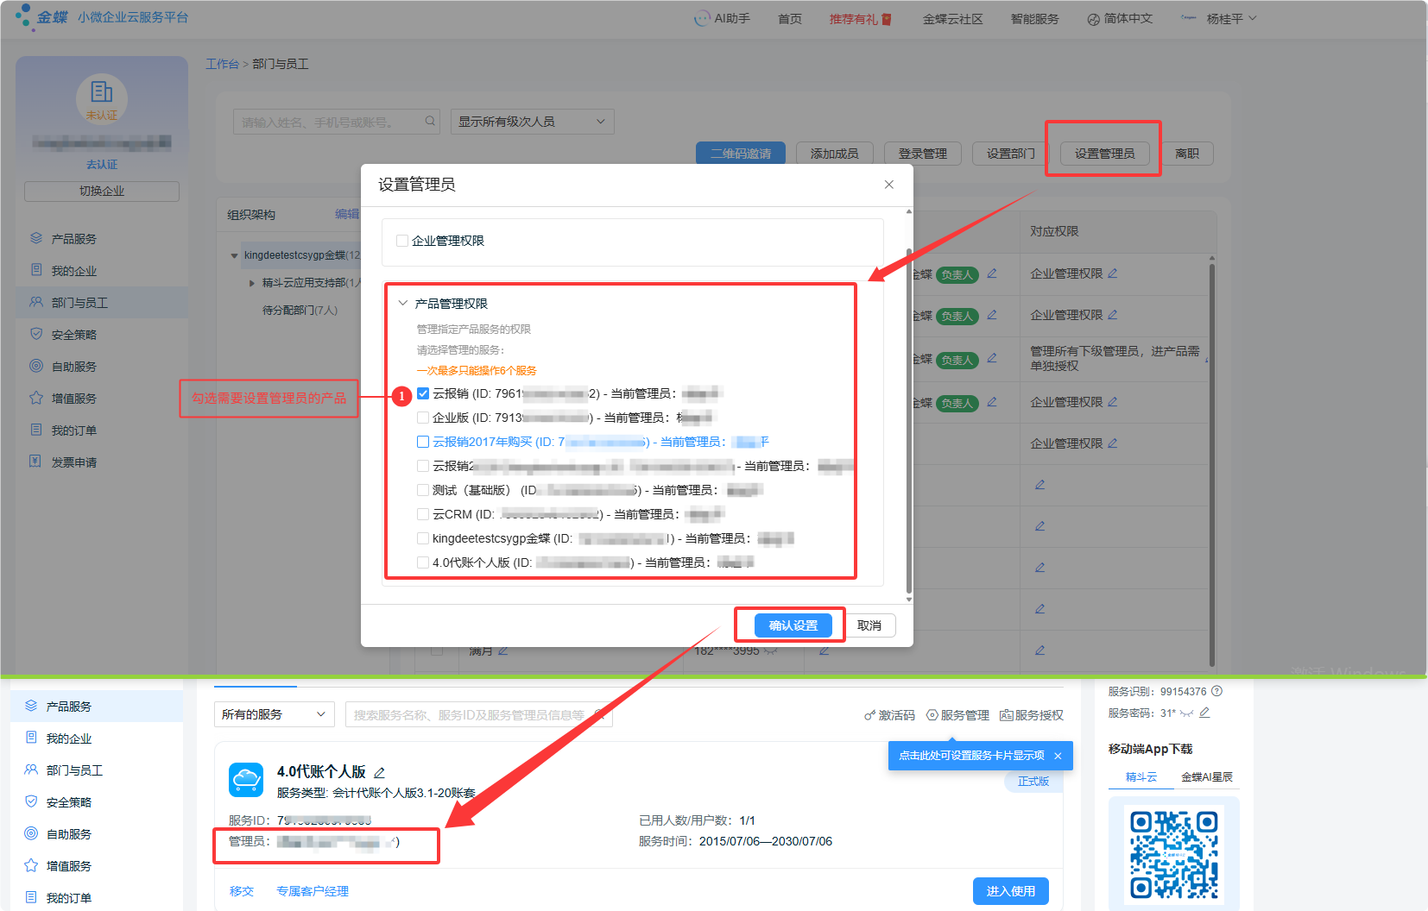Viewport: 1428px width, 911px height.
Task: Open 我的企业 in upper sidebar
Action: 73,271
